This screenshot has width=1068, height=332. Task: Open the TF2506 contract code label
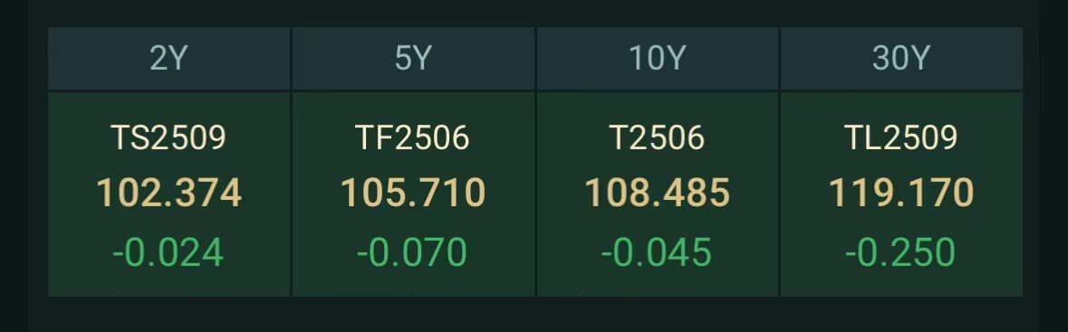tap(412, 138)
